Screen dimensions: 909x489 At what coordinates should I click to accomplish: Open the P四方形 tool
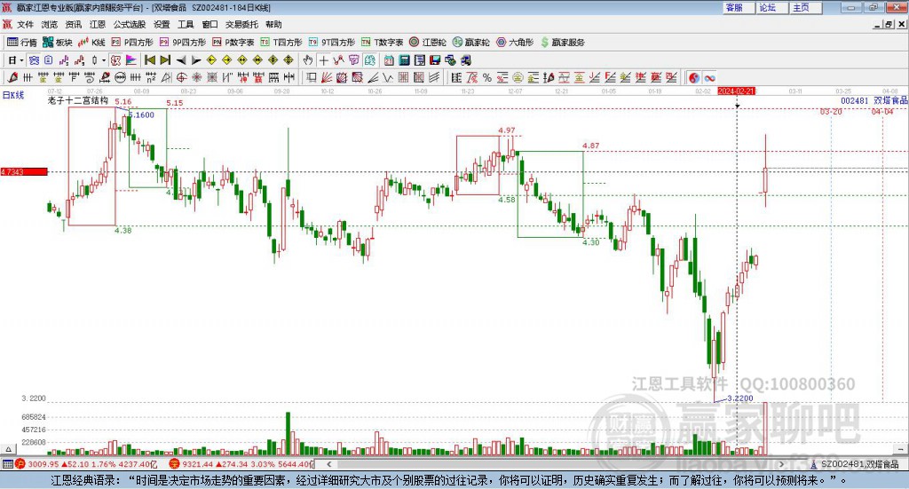click(132, 43)
